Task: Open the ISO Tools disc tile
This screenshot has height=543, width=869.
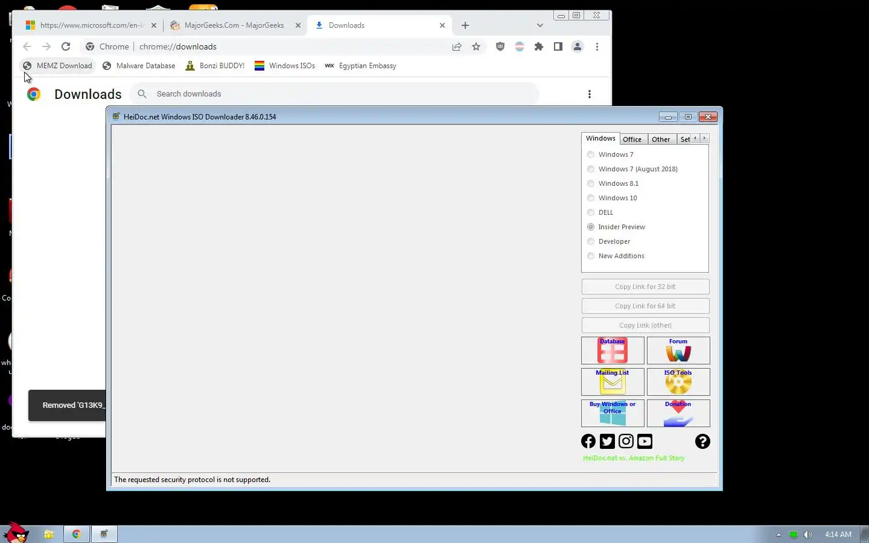Action: pos(678,382)
